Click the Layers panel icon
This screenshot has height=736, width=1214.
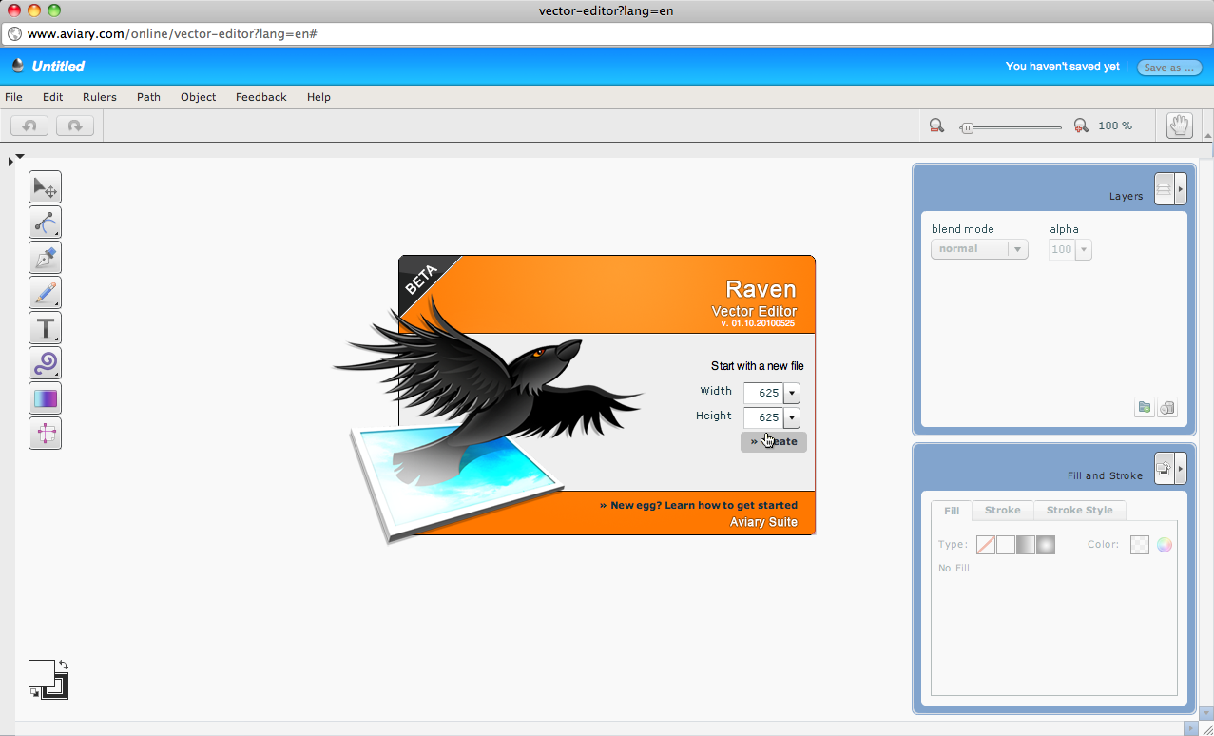1165,188
